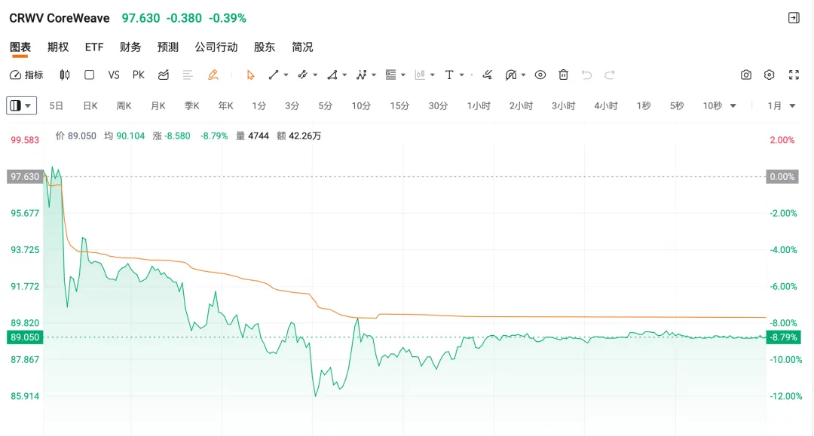Viewport: 814px width, 436px height.
Task: Choose the 15分 interval
Action: (x=399, y=105)
